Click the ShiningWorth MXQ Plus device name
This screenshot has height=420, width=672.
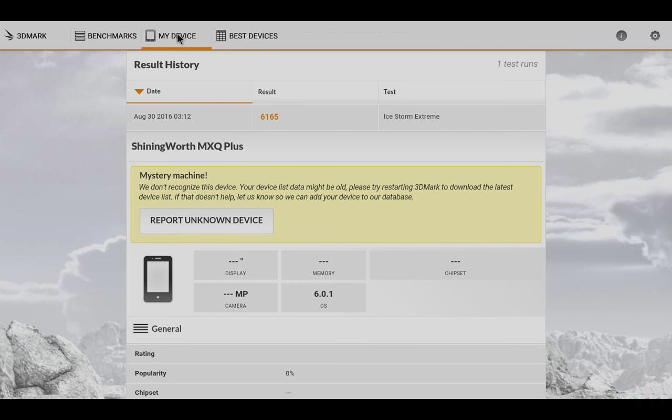187,146
